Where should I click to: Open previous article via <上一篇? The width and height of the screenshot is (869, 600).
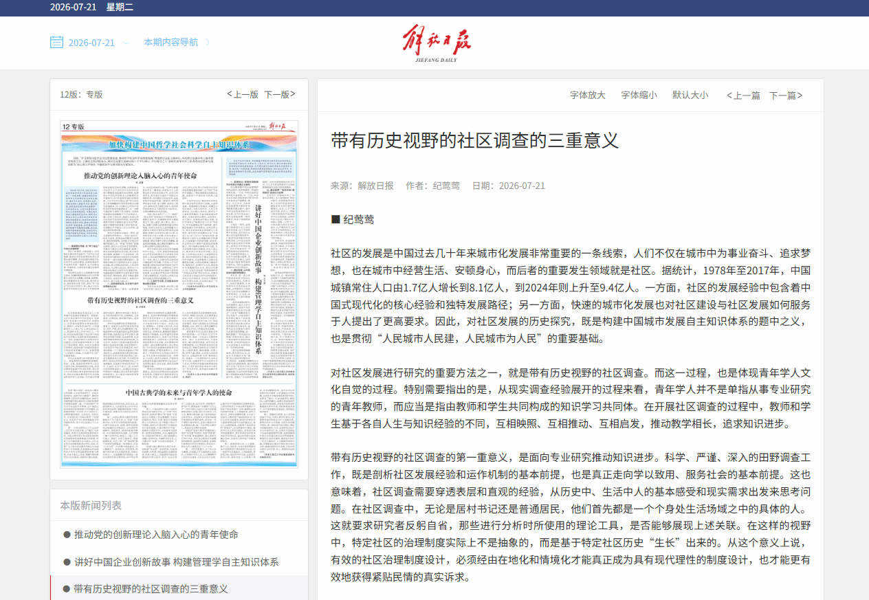pos(743,96)
